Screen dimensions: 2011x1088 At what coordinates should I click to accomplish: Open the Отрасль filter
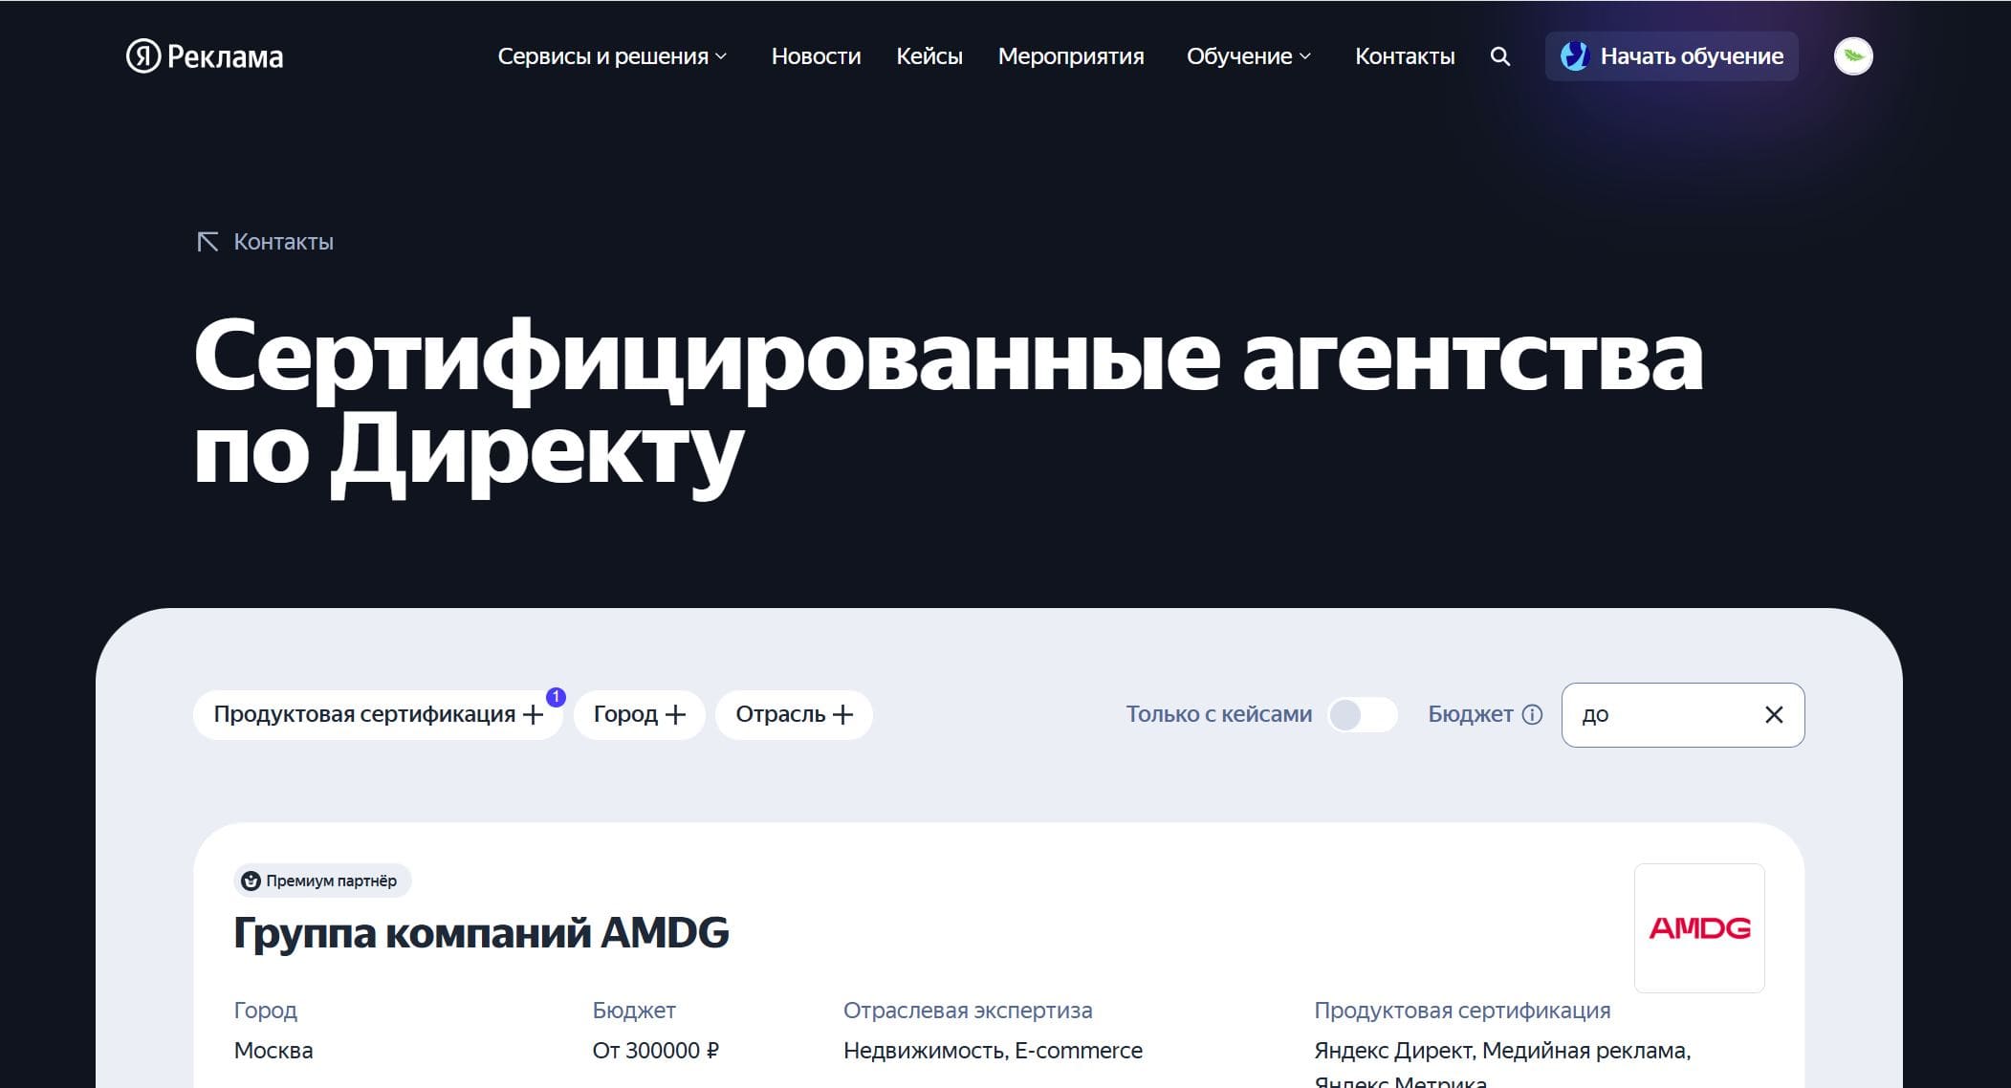pyautogui.click(x=793, y=714)
